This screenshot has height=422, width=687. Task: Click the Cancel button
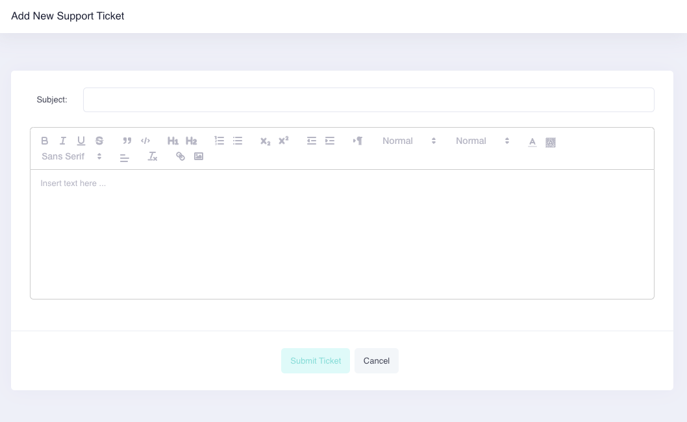tap(377, 360)
